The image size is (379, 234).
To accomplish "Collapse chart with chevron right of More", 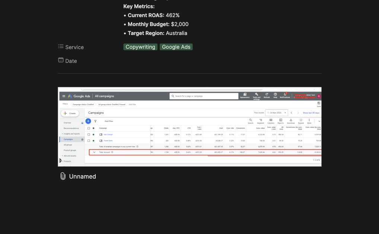I will (319, 121).
